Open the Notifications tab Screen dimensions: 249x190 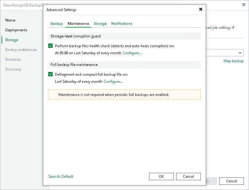pyautogui.click(x=122, y=24)
